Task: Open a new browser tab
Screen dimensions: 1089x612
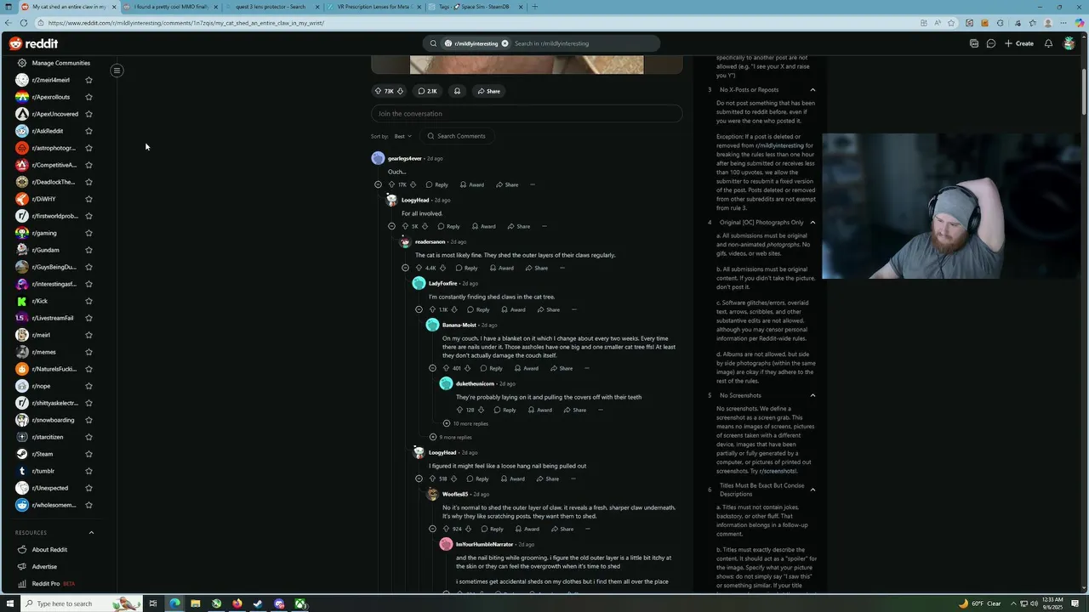Action: (534, 7)
